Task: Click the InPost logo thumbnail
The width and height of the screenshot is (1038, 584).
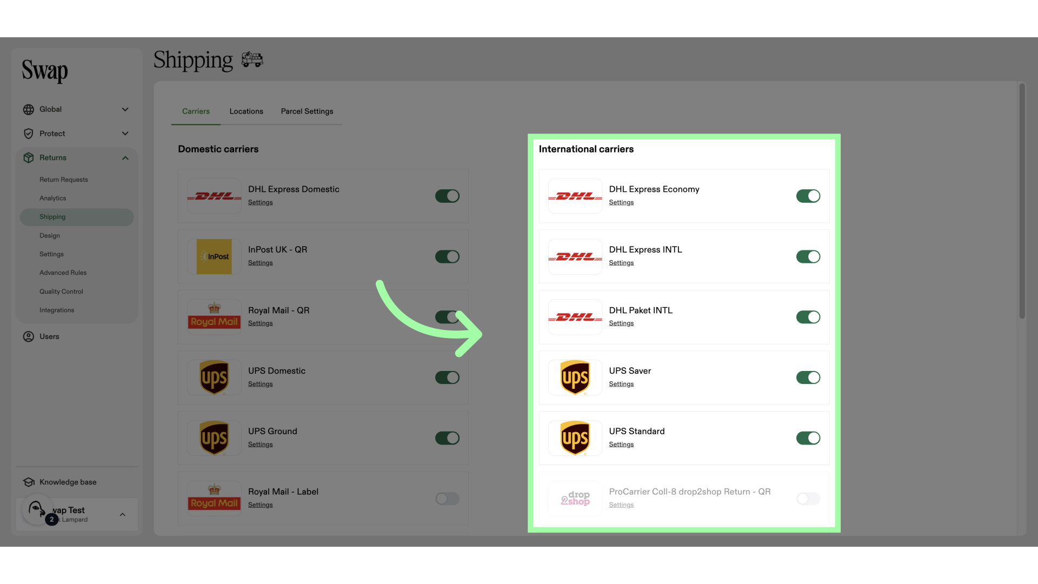Action: [214, 256]
